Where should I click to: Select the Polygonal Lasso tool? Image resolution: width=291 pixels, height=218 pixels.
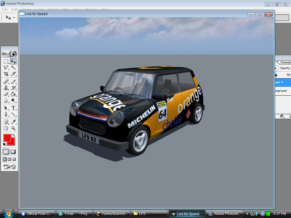[x=6, y=68]
